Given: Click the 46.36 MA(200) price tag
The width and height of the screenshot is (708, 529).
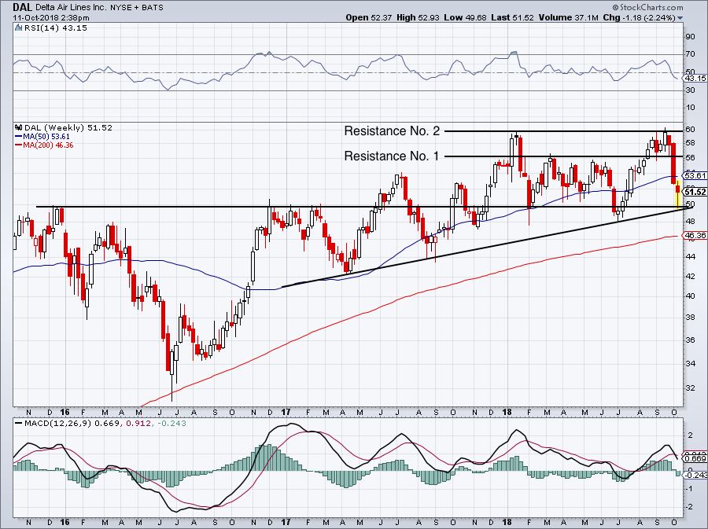Looking at the screenshot, I should point(695,235).
